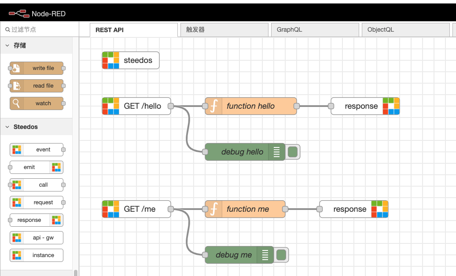The width and height of the screenshot is (456, 276).
Task: Select the watch node in palette
Action: pyautogui.click(x=37, y=103)
